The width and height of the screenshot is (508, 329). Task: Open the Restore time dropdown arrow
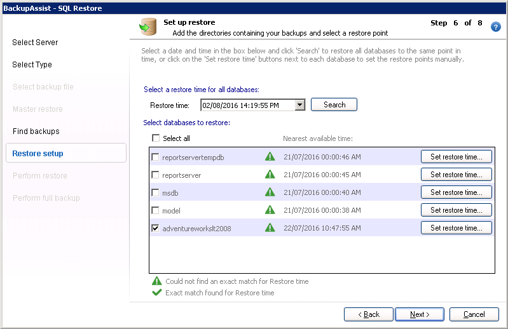[x=300, y=105]
